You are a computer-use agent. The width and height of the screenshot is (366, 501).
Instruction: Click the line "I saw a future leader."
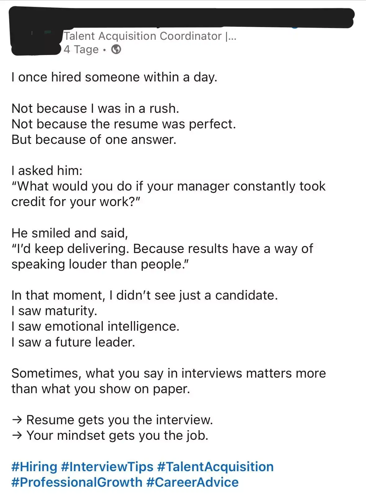pyautogui.click(x=73, y=342)
